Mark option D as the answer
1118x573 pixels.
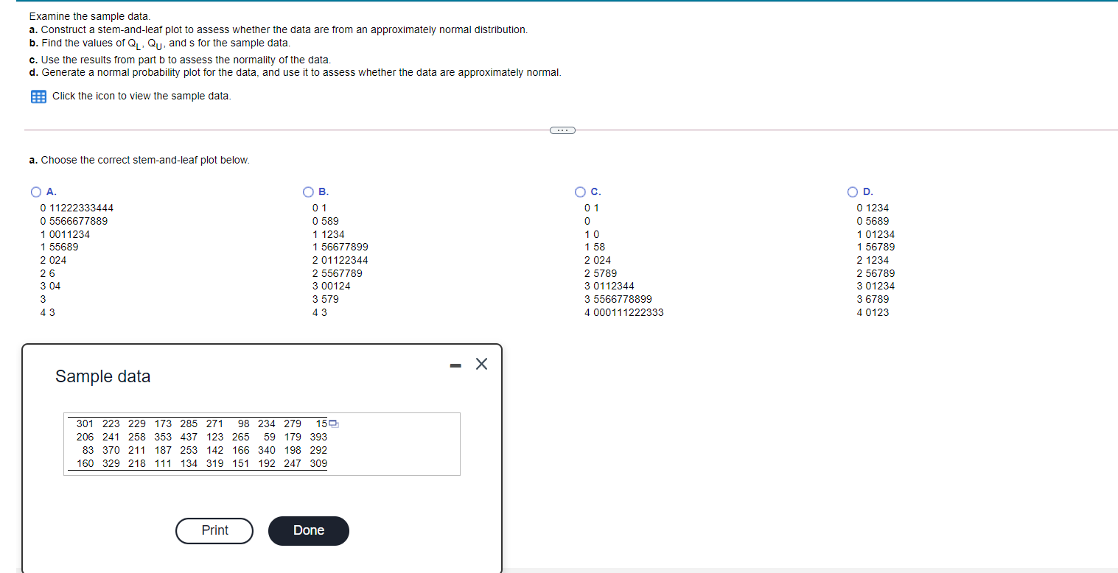(852, 191)
